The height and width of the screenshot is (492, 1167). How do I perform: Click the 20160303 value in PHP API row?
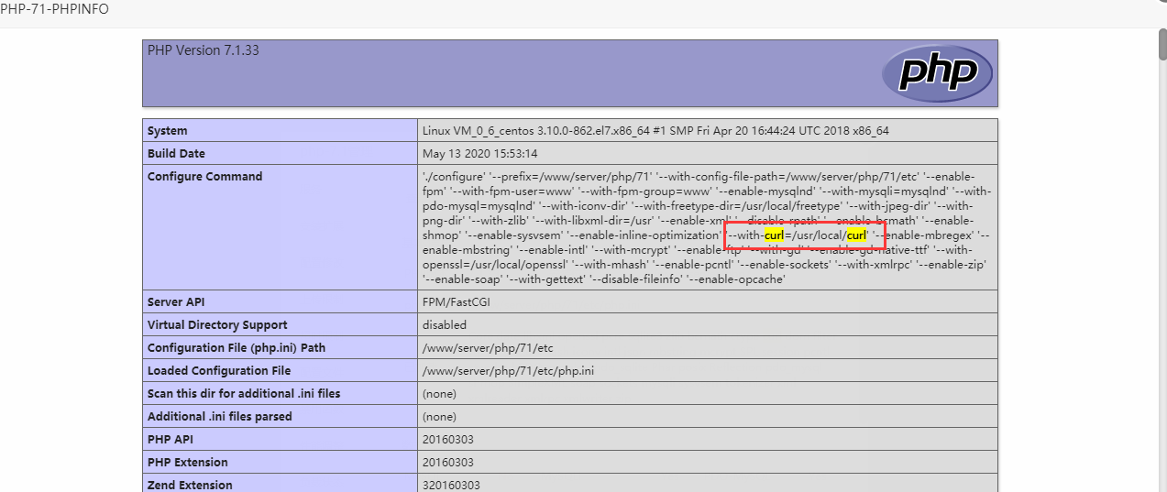[x=448, y=440]
